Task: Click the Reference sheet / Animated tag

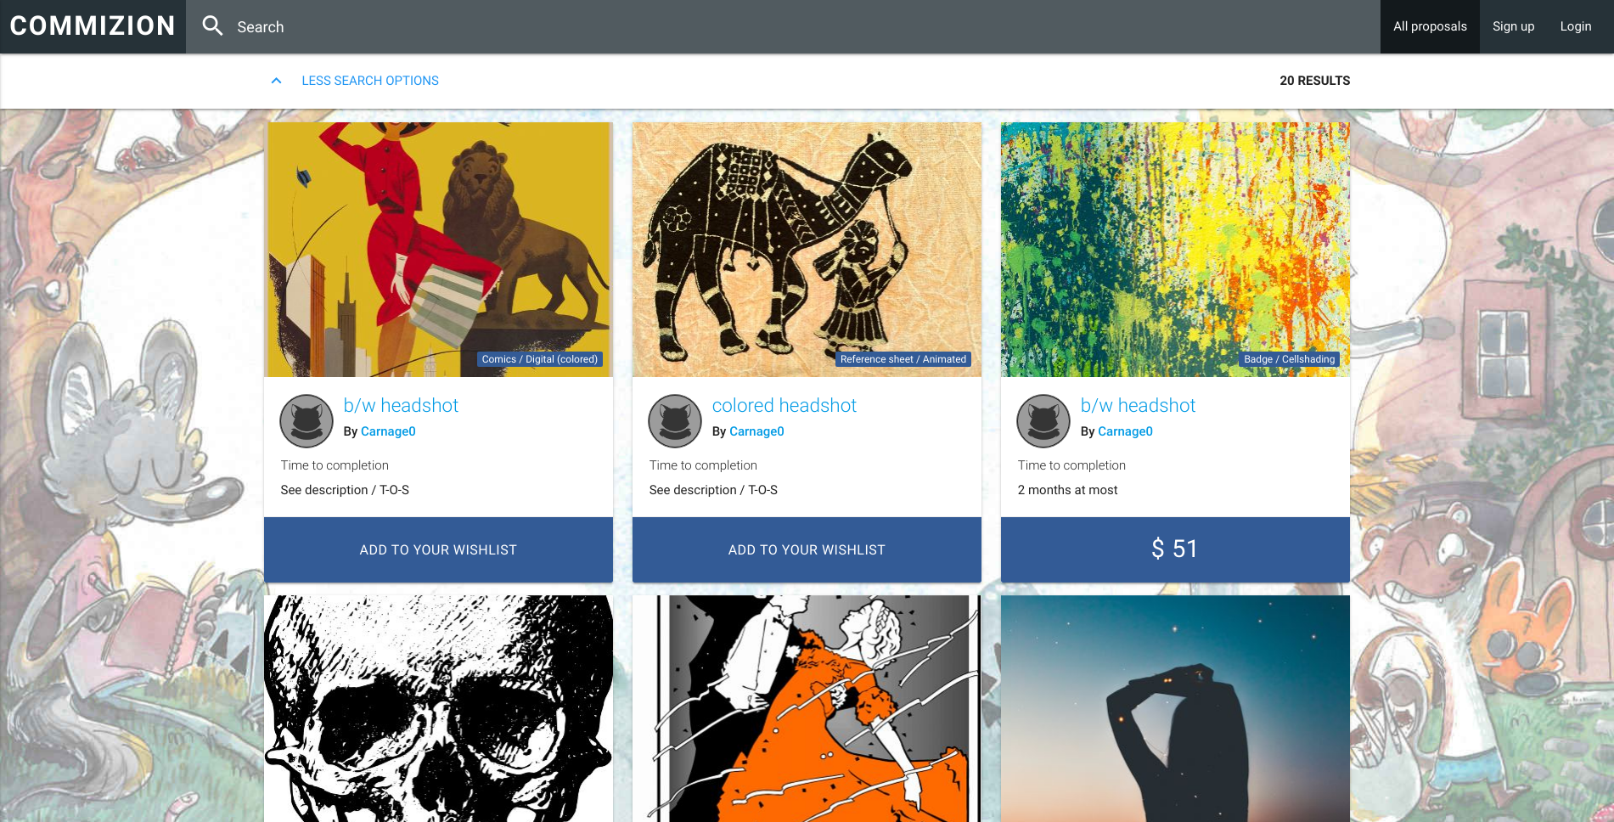Action: coord(903,359)
